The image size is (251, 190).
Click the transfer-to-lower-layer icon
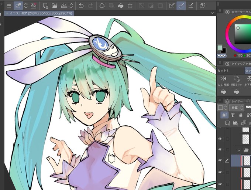coord(244,123)
